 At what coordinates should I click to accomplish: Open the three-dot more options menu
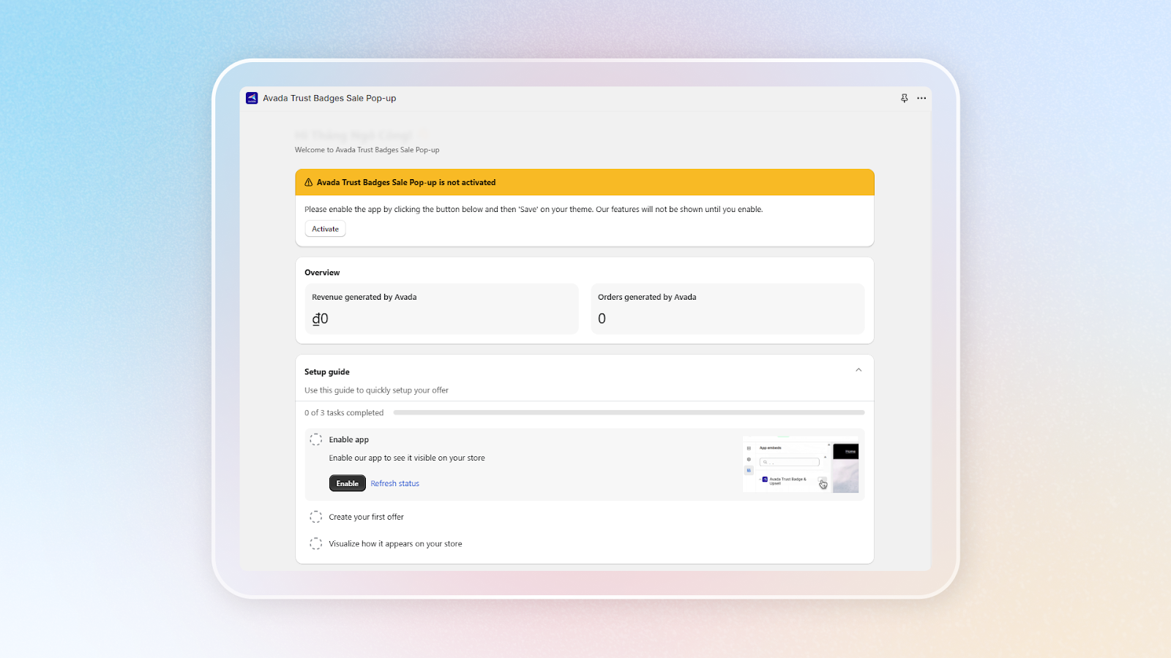[921, 98]
